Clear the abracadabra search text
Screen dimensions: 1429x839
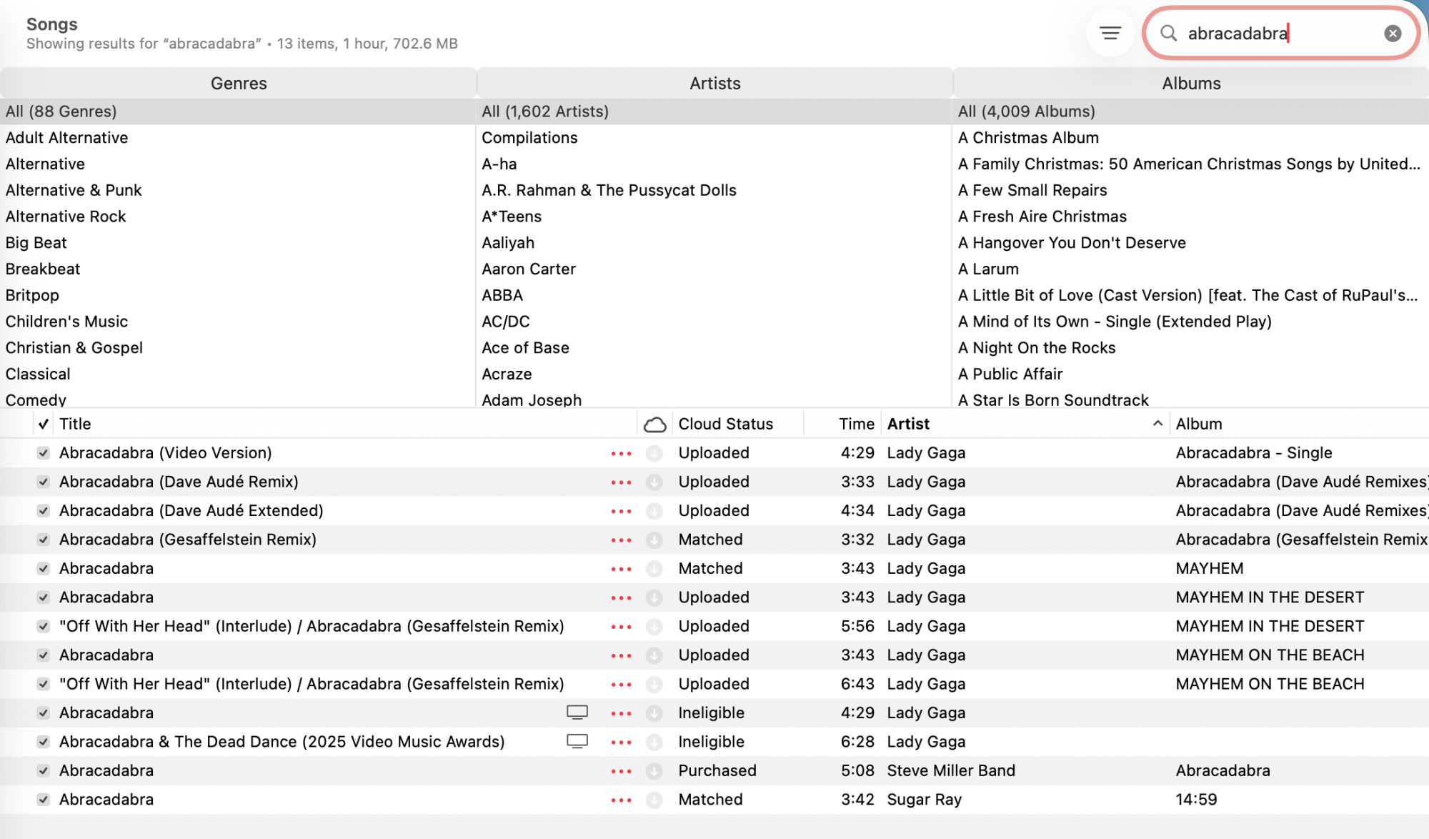pyautogui.click(x=1392, y=33)
